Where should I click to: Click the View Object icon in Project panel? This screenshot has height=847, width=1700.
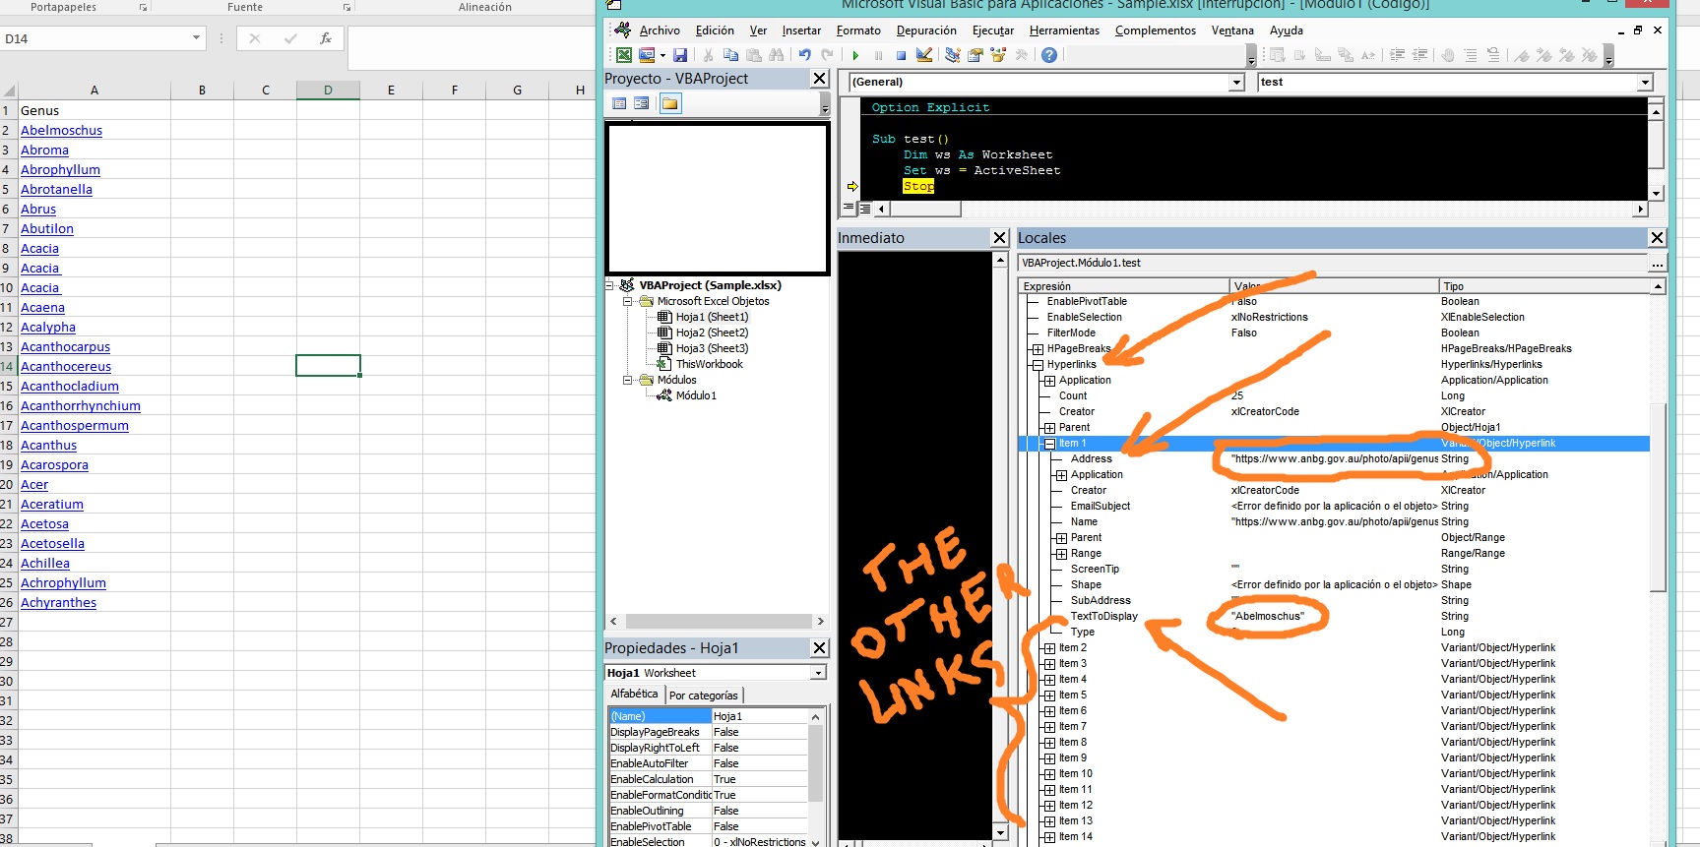[642, 103]
